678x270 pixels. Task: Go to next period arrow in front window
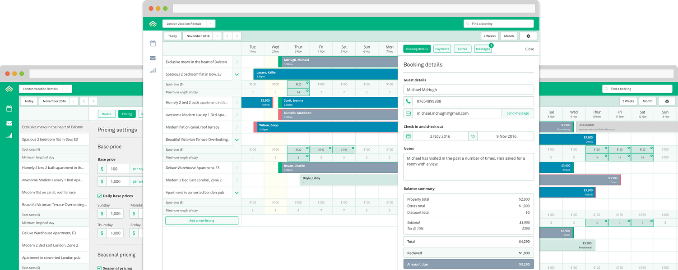point(237,36)
